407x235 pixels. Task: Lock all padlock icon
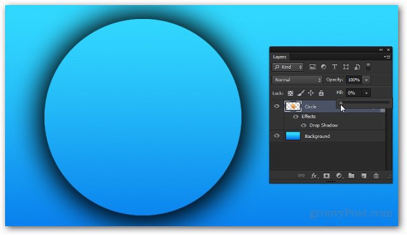[321, 93]
